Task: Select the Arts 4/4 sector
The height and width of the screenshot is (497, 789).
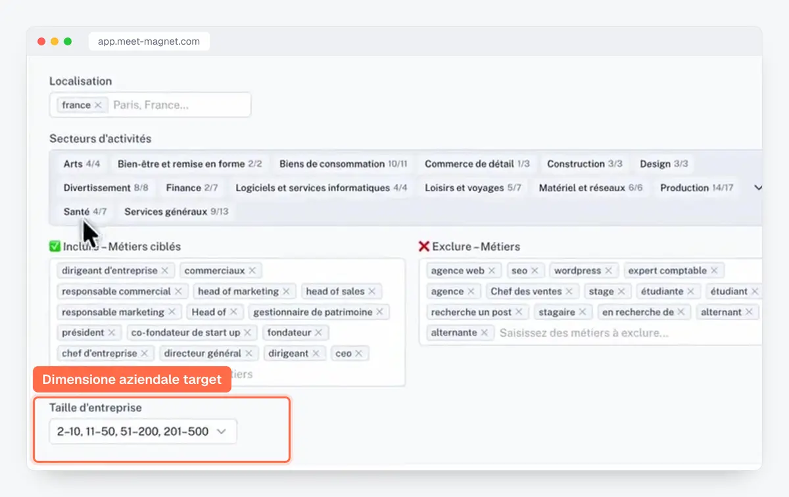Action: coord(82,164)
